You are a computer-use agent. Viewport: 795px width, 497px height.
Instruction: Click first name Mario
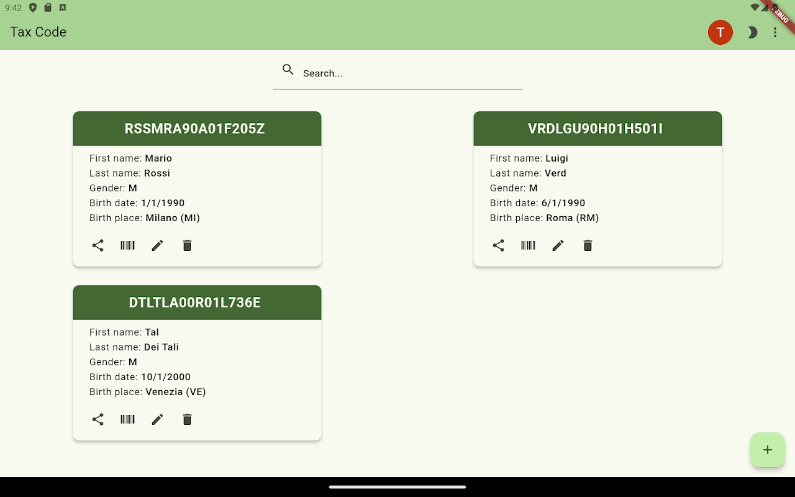pyautogui.click(x=158, y=158)
